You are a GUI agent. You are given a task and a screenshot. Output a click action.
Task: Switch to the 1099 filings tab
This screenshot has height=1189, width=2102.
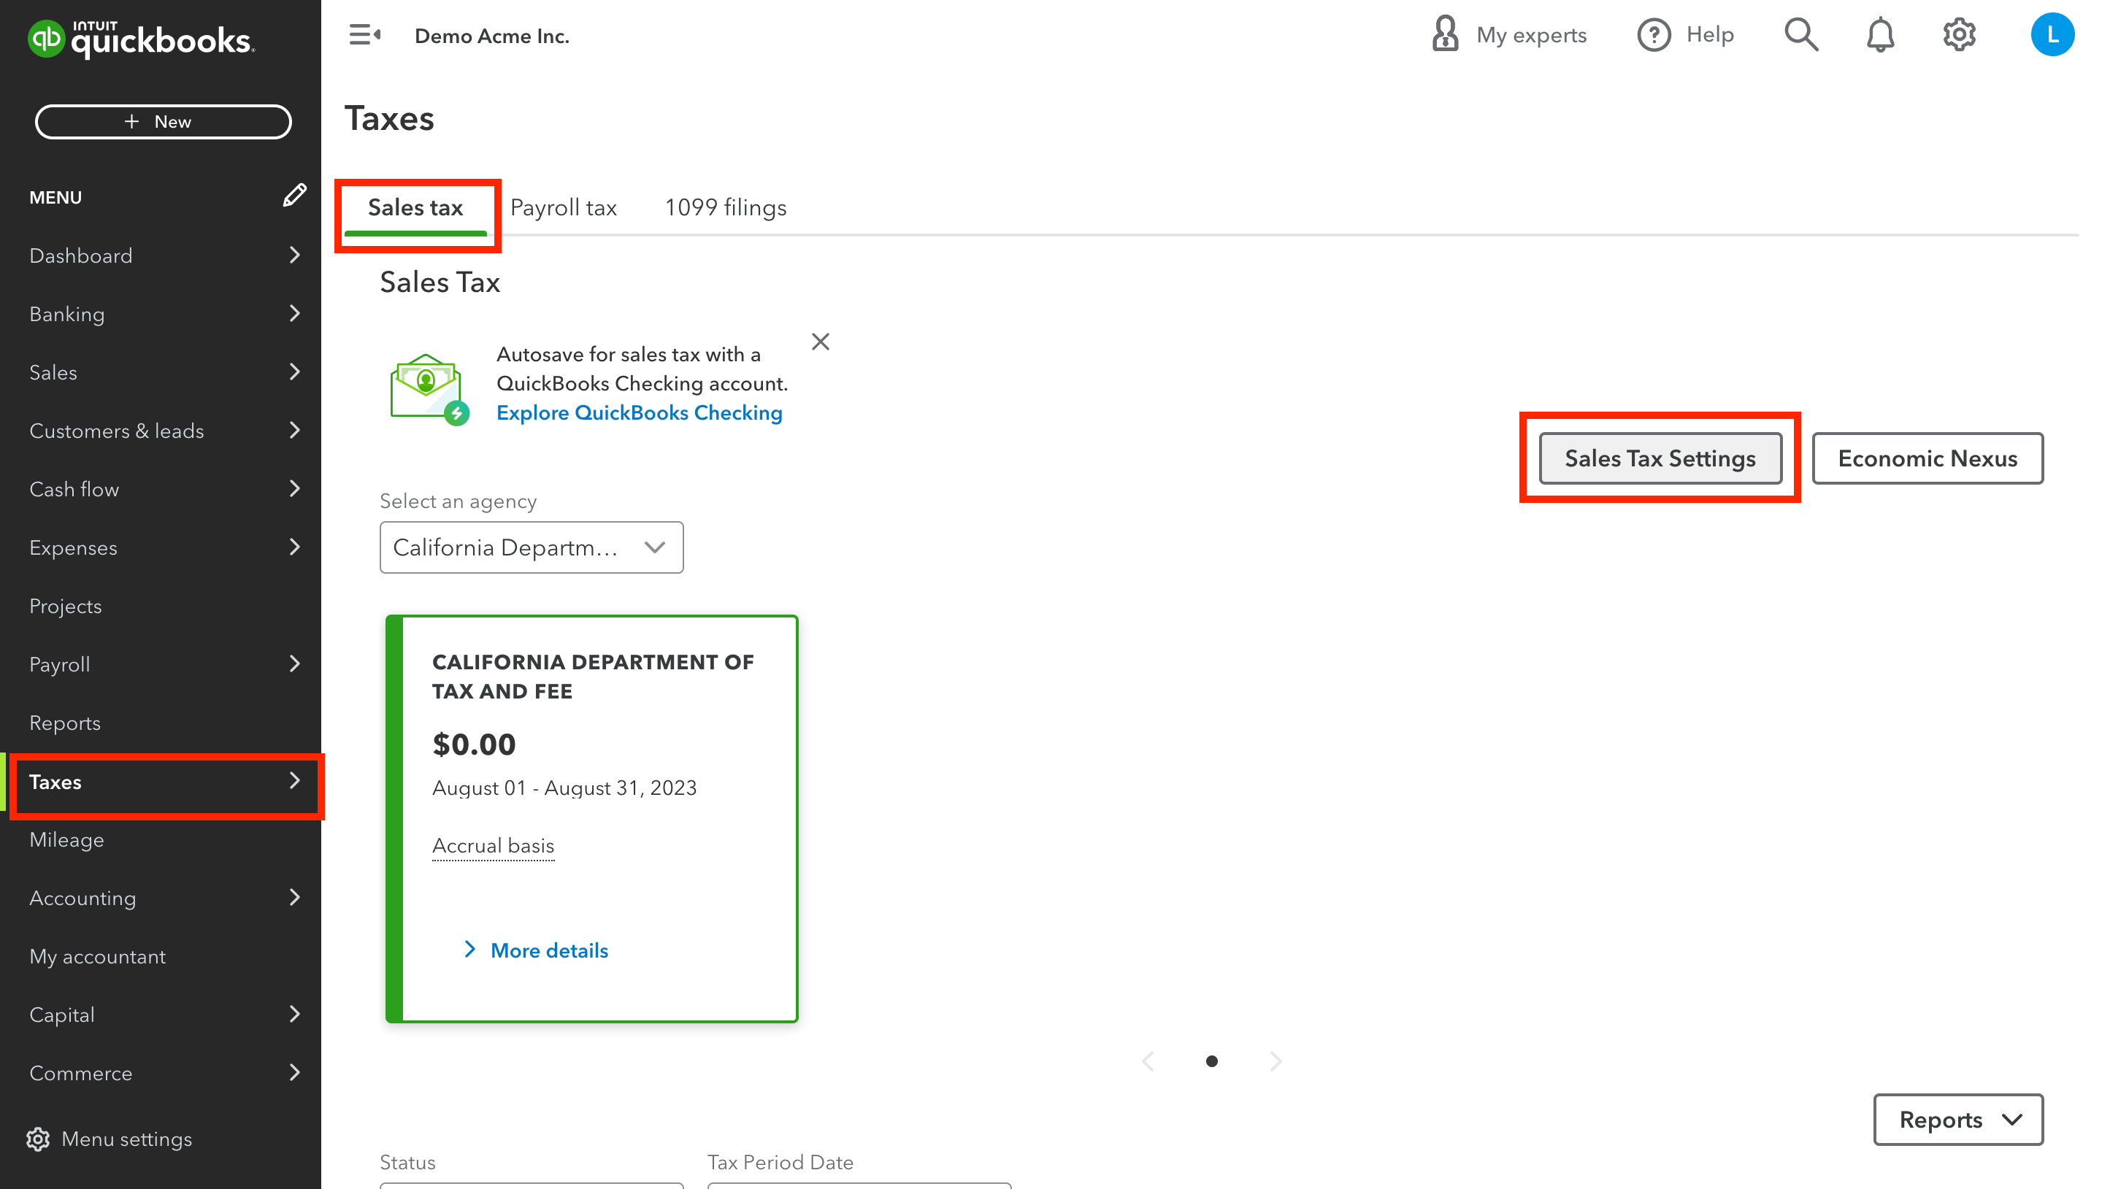[x=725, y=207]
